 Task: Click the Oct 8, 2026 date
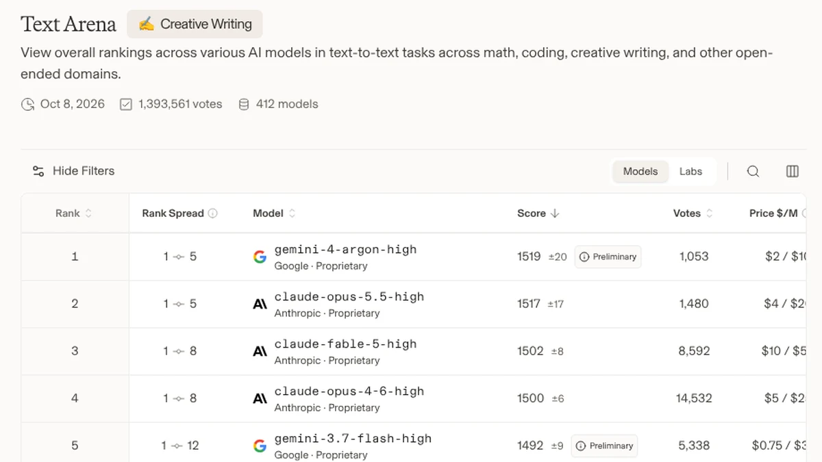pyautogui.click(x=73, y=104)
